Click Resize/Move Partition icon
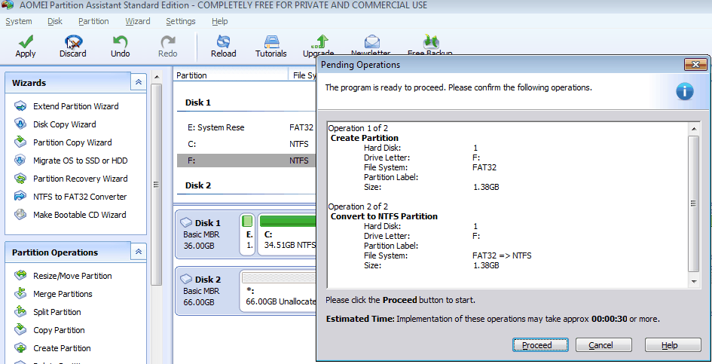The image size is (712, 364). point(20,275)
